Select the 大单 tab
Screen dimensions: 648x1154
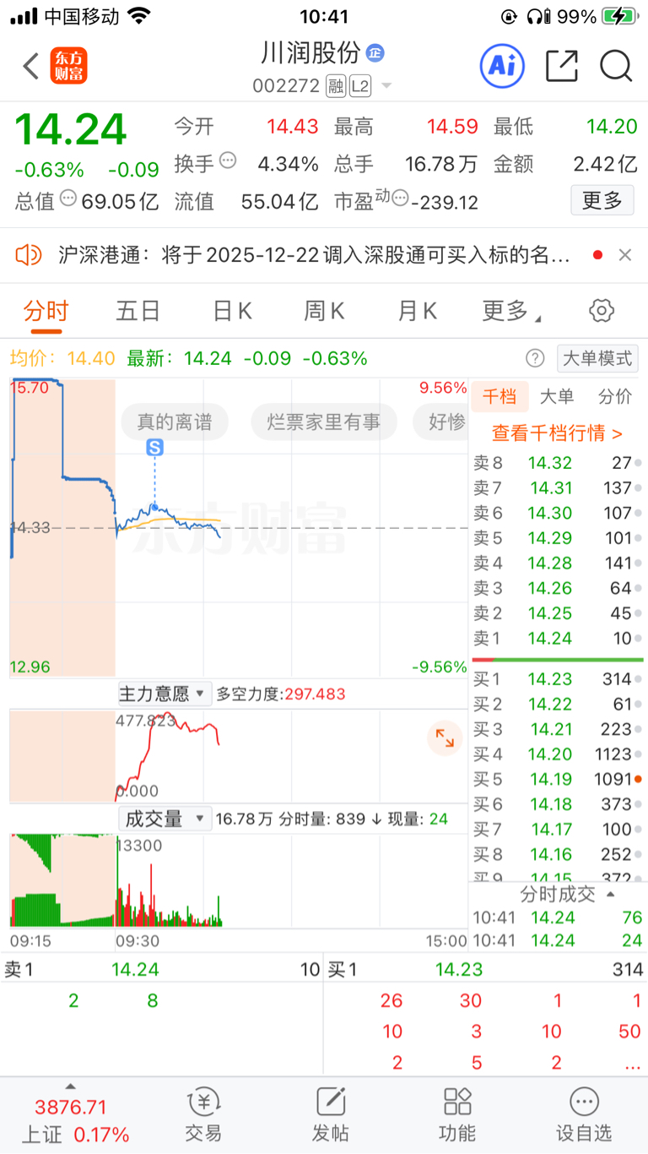pos(557,396)
